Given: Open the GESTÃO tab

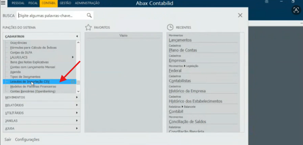Looking at the screenshot, I should (65, 3).
